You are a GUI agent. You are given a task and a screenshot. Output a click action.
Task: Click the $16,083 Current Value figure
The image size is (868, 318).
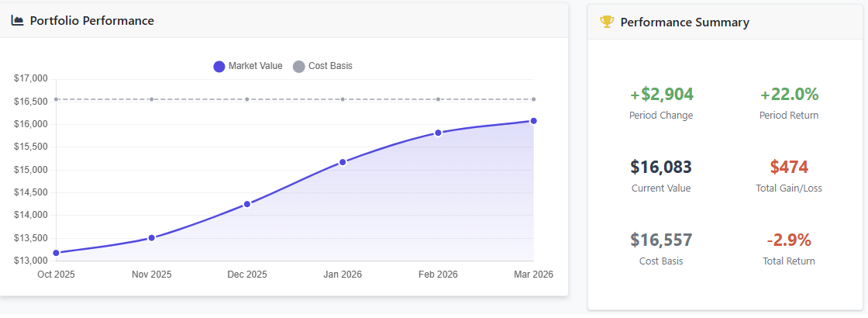tap(661, 167)
